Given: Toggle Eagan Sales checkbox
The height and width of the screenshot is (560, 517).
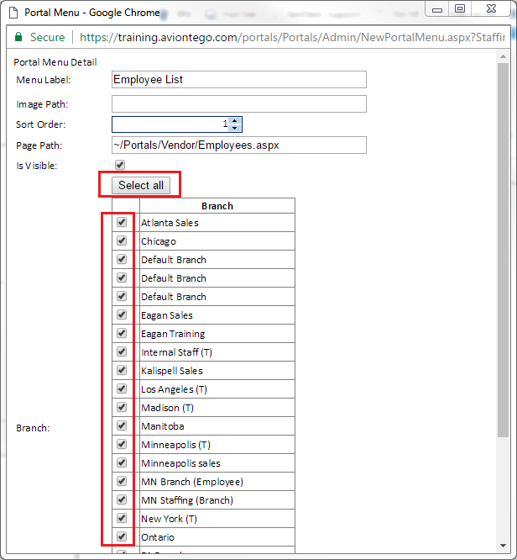Looking at the screenshot, I should click(122, 314).
